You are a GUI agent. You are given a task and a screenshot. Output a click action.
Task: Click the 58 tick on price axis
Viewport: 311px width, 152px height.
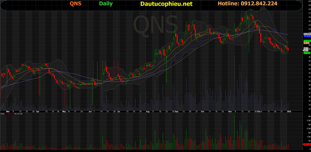point(309,9)
